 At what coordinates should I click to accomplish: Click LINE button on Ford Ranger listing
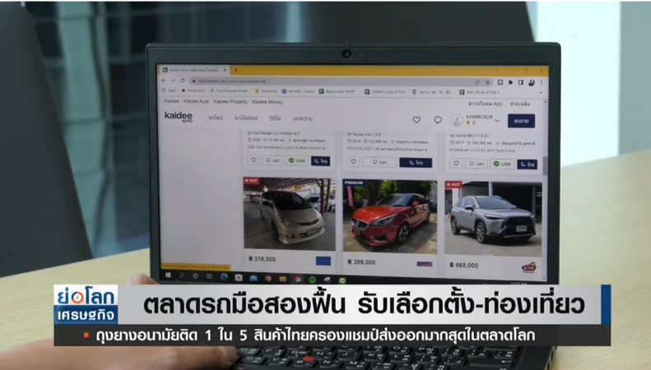pos(297,160)
